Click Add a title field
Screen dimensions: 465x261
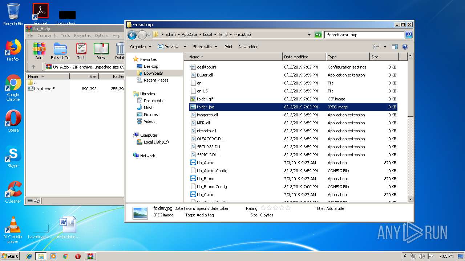point(335,208)
